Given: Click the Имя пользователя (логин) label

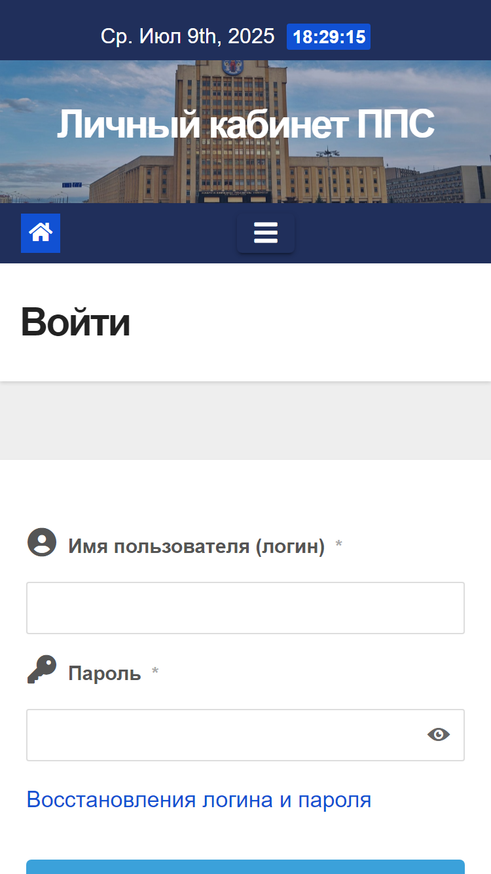Looking at the screenshot, I should pos(196,546).
